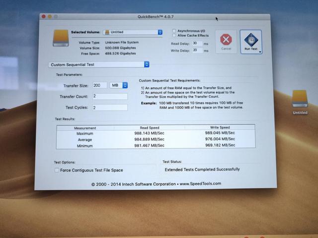Close the QuickBench window with red button
The image size is (318, 238).
[44, 16]
